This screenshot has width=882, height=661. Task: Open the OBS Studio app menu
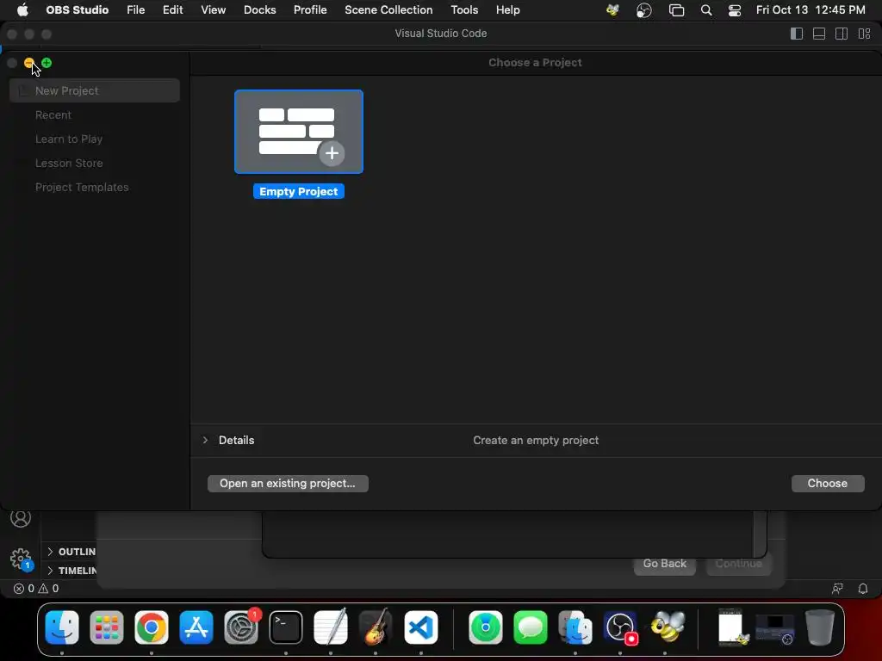pos(77,10)
